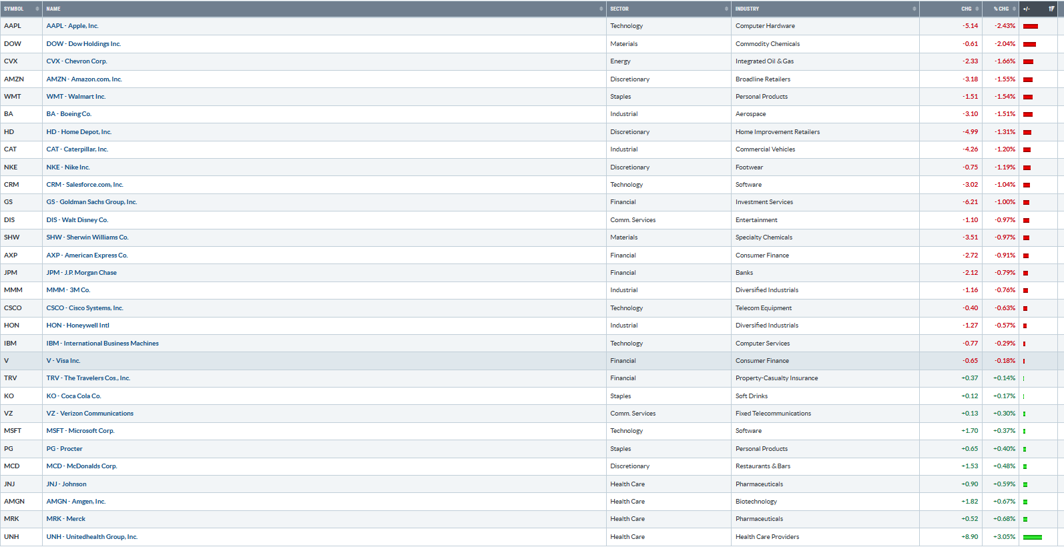Click the SYMBOL column header label

(x=13, y=9)
